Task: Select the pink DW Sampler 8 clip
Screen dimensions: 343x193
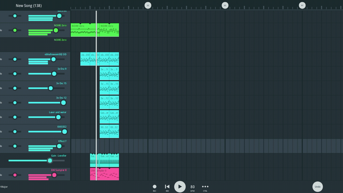Action: coord(105,174)
